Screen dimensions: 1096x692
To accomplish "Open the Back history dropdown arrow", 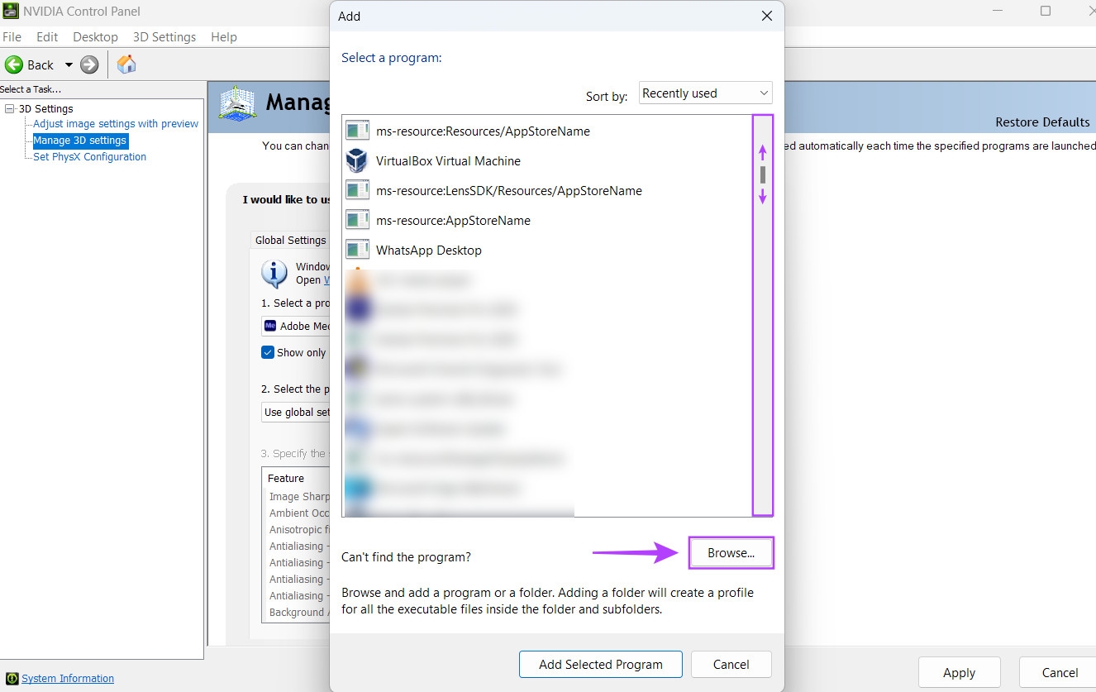I will coord(69,64).
